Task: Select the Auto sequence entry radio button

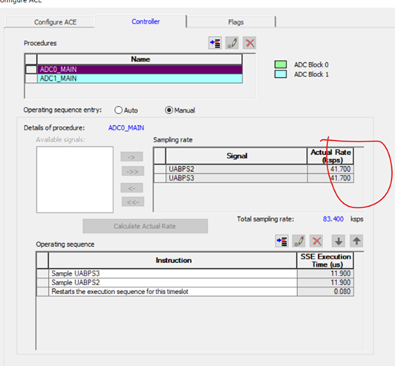Action: click(119, 110)
